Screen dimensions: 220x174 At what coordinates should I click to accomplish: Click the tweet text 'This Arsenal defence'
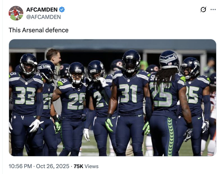point(38,30)
